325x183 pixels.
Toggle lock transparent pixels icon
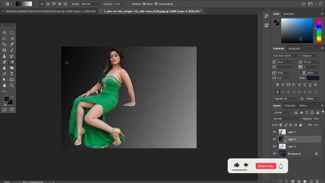pos(281,125)
